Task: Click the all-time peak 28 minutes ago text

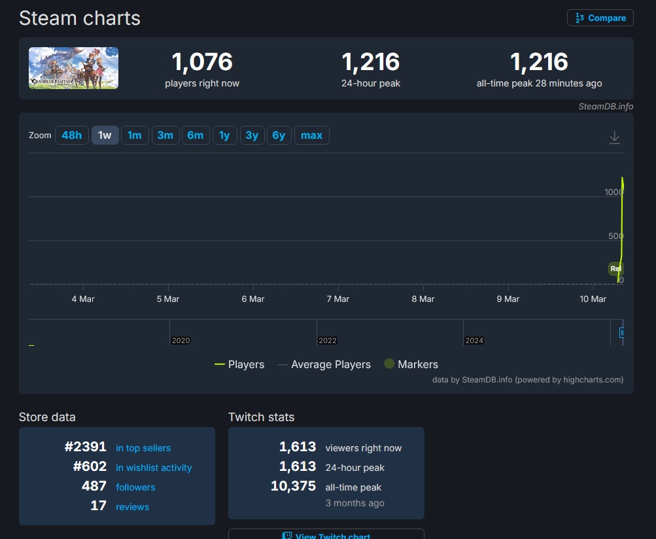Action: point(540,83)
